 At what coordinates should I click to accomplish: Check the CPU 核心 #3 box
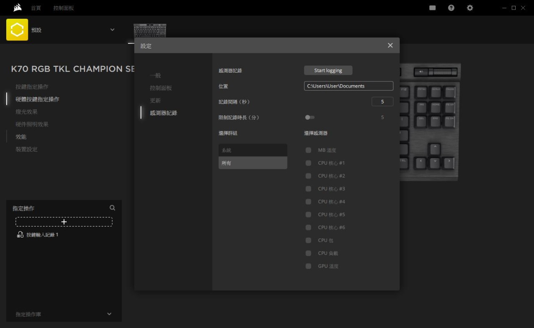[x=308, y=189]
